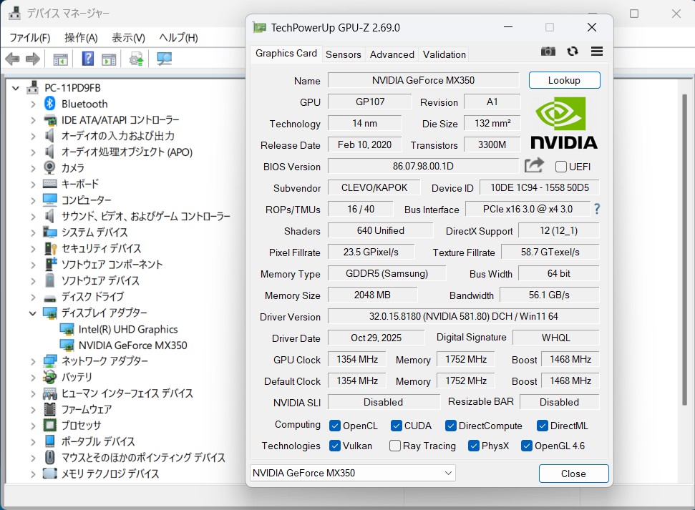The image size is (695, 510).
Task: Click the update driver toolbar icon
Action: pos(137,59)
